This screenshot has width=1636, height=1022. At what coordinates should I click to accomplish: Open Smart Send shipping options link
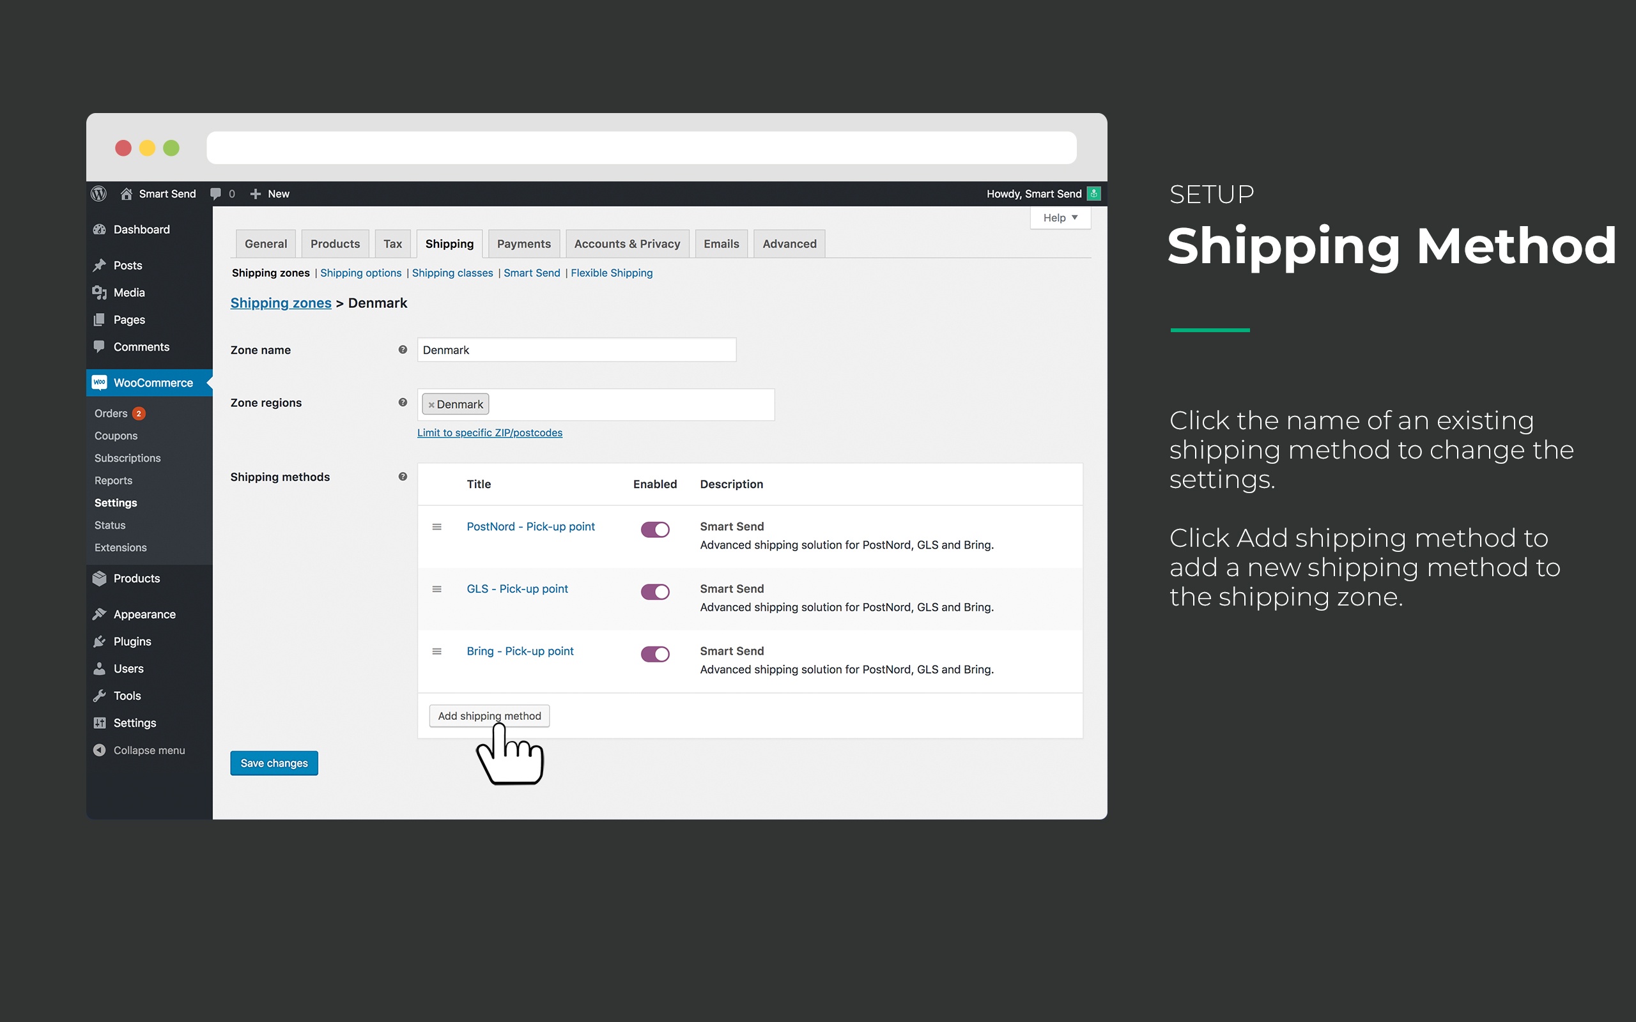click(531, 273)
